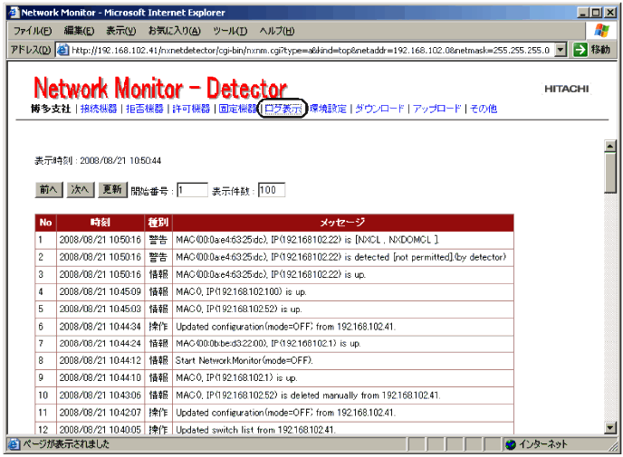Click timestamp 2008/08/21 10:45:03

click(x=101, y=309)
